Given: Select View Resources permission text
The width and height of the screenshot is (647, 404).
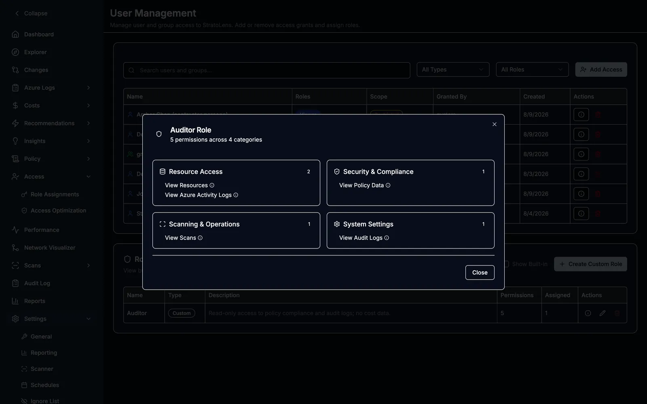Looking at the screenshot, I should click(x=186, y=185).
